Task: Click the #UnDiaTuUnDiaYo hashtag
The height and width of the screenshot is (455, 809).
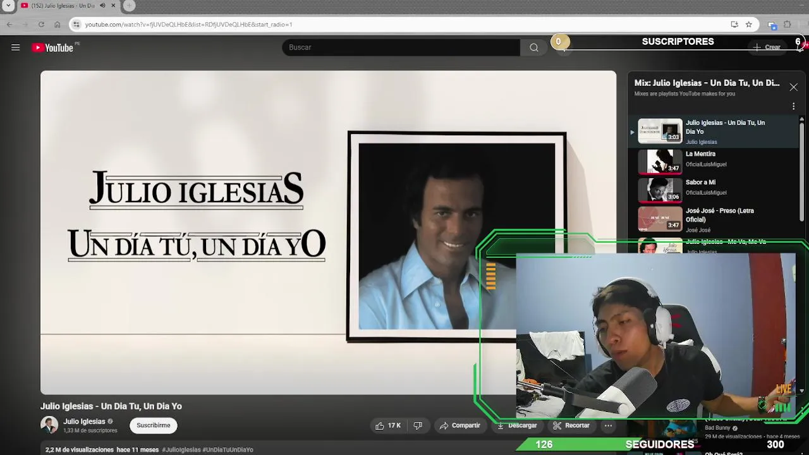Action: click(x=228, y=450)
